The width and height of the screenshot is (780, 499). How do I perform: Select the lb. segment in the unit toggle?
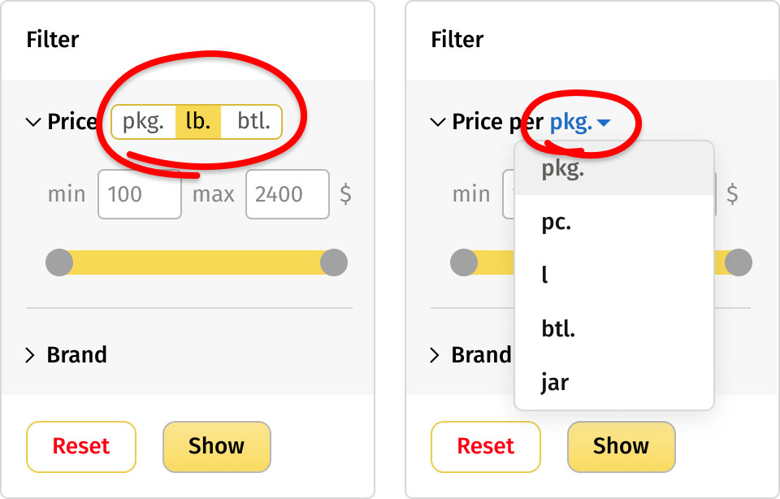tap(198, 121)
